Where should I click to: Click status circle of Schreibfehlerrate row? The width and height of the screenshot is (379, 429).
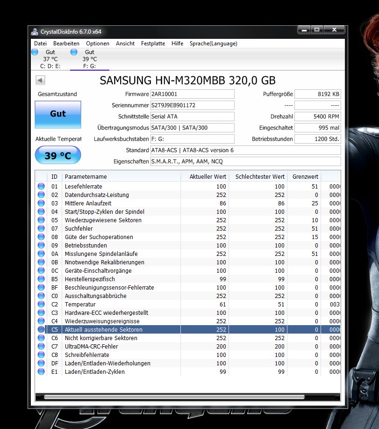tap(41, 355)
